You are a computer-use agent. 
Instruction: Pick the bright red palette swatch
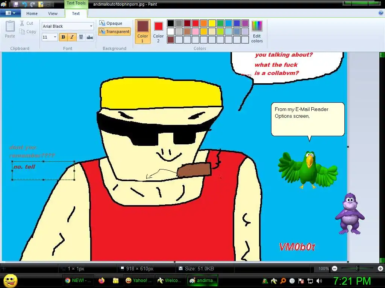click(x=196, y=23)
